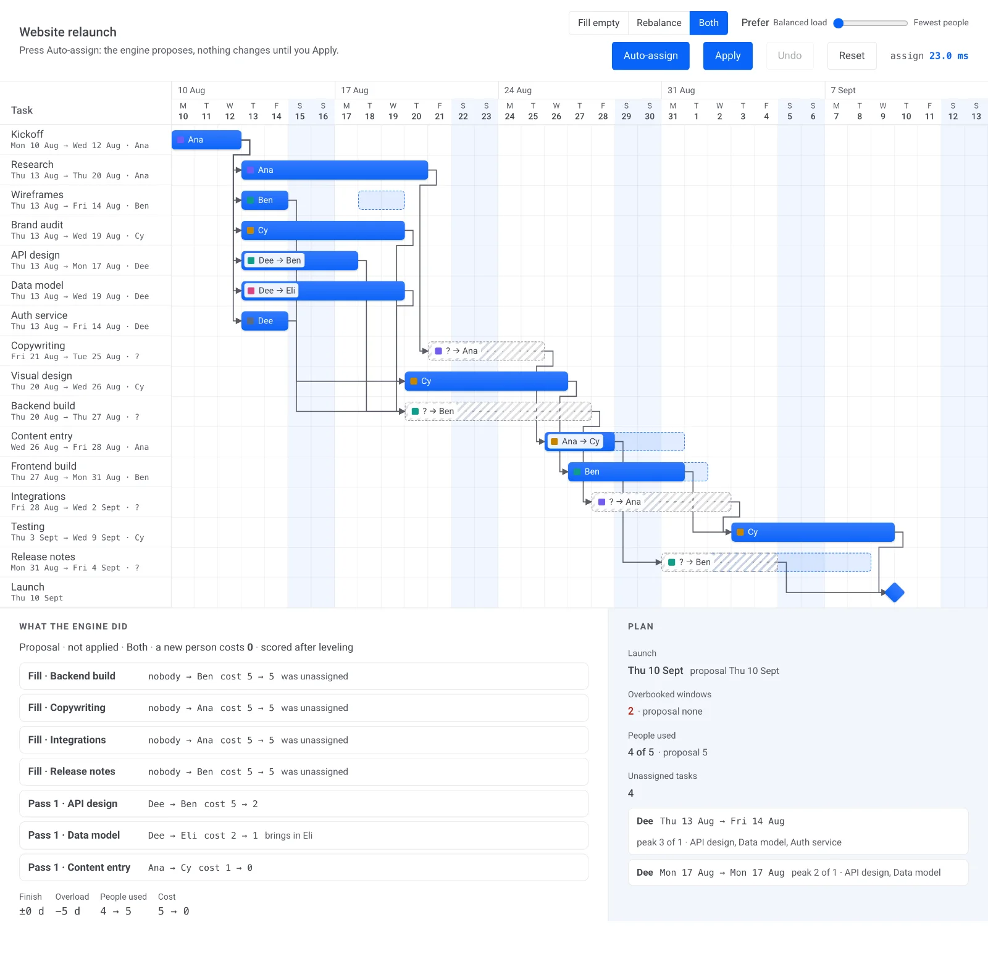Switch to Rebalance mode
The height and width of the screenshot is (967, 988).
659,23
